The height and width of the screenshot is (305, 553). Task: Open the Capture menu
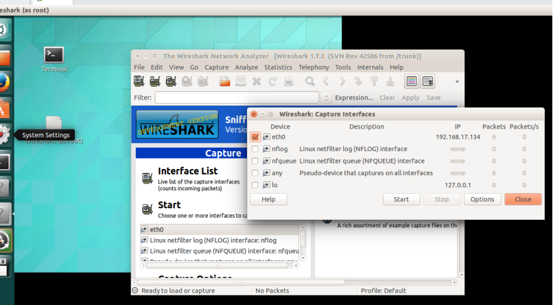pyautogui.click(x=217, y=67)
